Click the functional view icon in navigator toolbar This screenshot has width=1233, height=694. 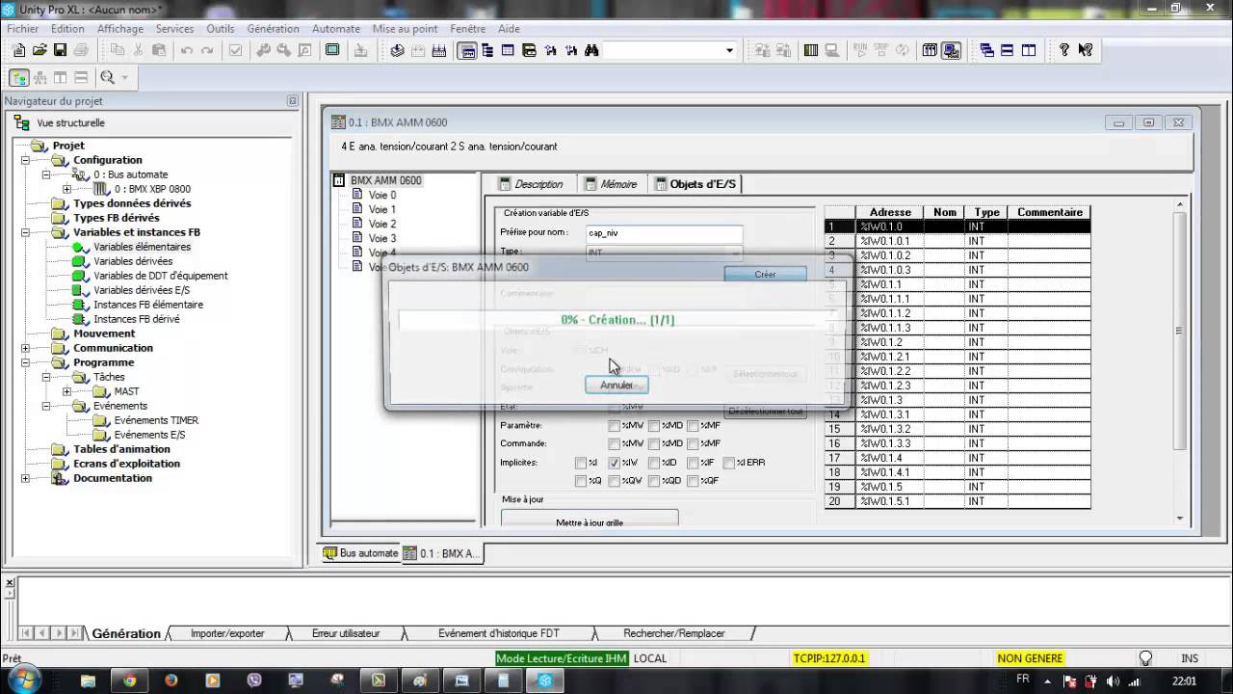pyautogui.click(x=39, y=77)
